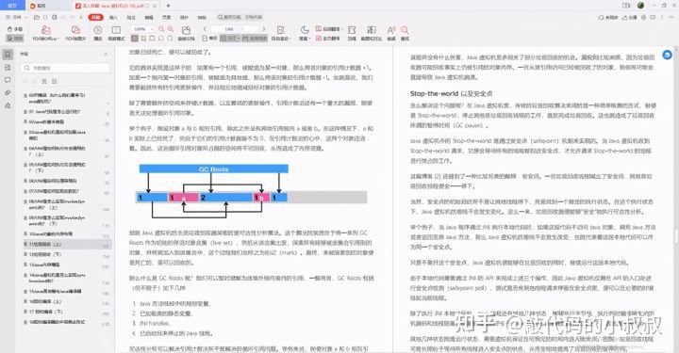Open the Insert ribbon tab
The width and height of the screenshot is (679, 353).
click(113, 17)
